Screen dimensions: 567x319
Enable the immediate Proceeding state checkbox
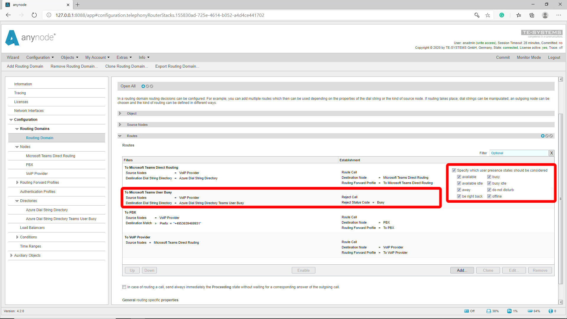click(x=124, y=287)
